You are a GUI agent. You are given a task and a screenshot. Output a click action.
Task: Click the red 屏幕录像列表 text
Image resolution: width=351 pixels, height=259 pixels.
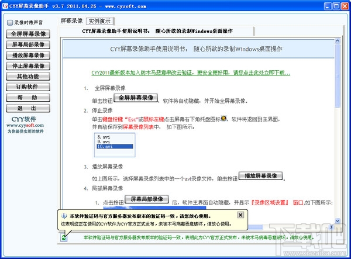coord(138,127)
